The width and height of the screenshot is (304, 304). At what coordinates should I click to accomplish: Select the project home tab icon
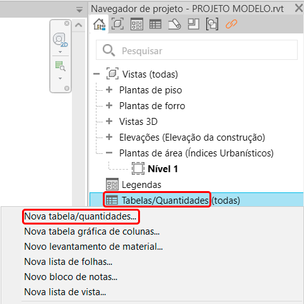99,24
